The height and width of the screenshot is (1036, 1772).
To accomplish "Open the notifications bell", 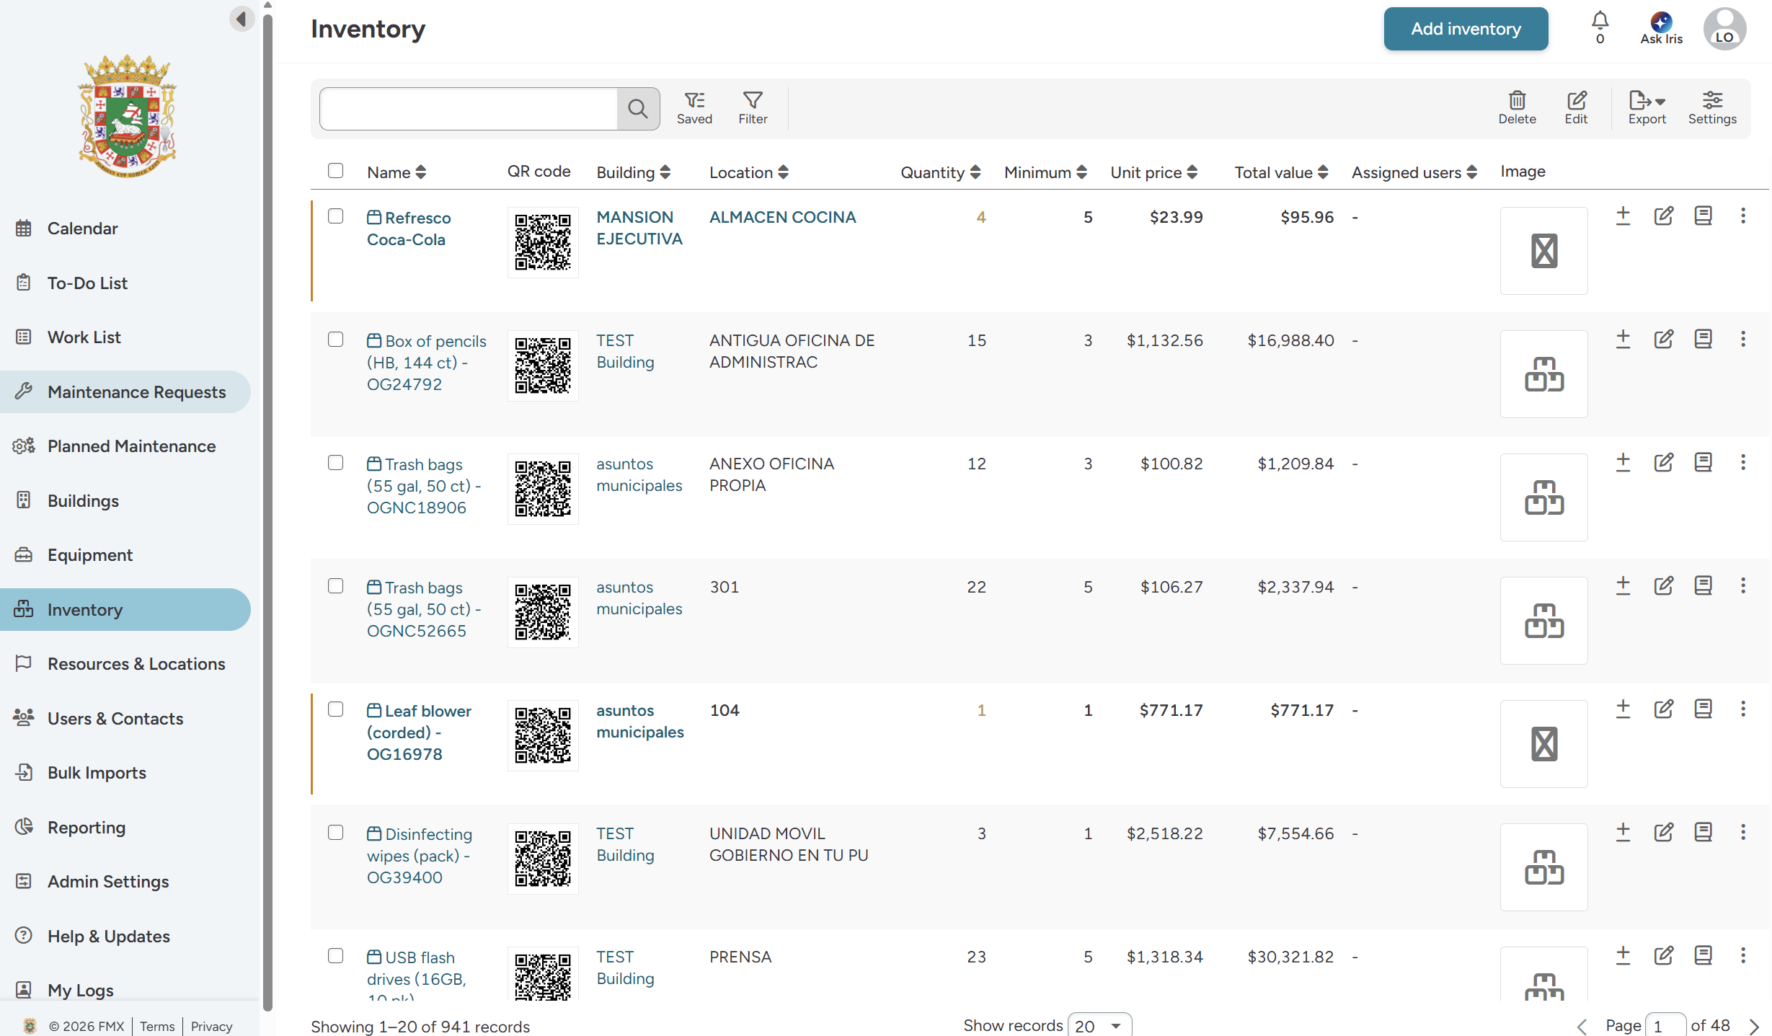I will [1599, 21].
